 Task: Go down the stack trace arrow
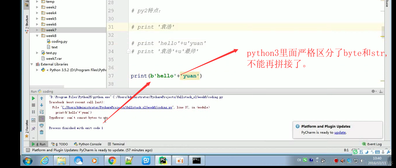(42, 105)
